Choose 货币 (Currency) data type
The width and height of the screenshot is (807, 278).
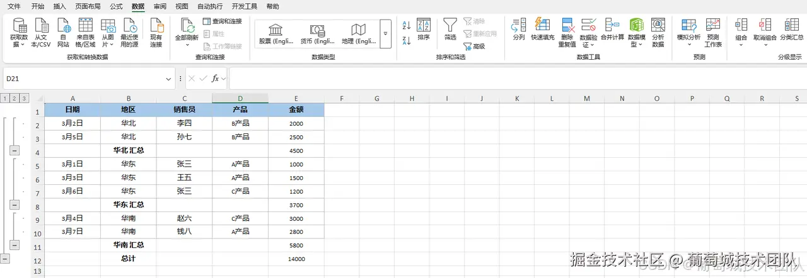[317, 34]
